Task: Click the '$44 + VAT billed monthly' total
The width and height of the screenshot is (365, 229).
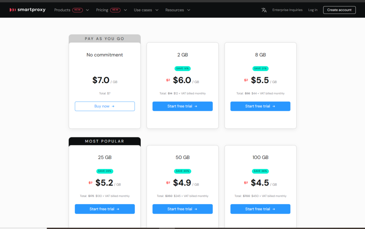Action: point(268,93)
